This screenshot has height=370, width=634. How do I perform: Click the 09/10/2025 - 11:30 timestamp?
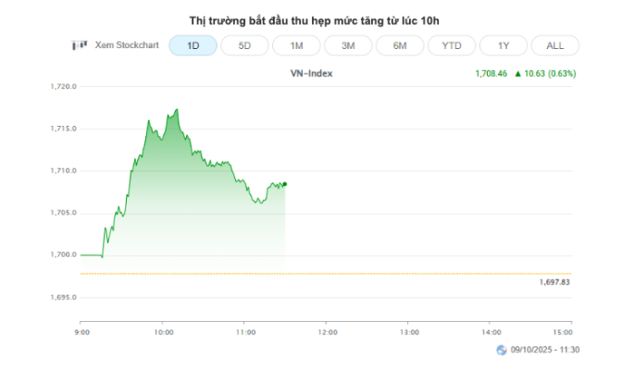(x=552, y=350)
